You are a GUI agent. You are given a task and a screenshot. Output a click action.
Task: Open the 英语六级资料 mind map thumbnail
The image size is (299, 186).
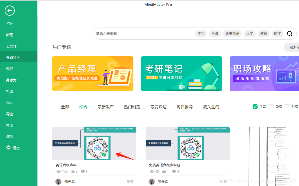pos(94,143)
